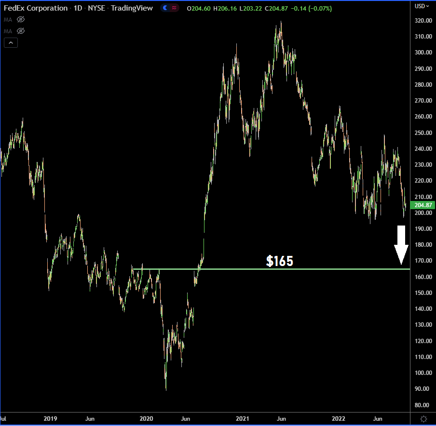
Task: Select the first MA indicator label
Action: pos(8,20)
